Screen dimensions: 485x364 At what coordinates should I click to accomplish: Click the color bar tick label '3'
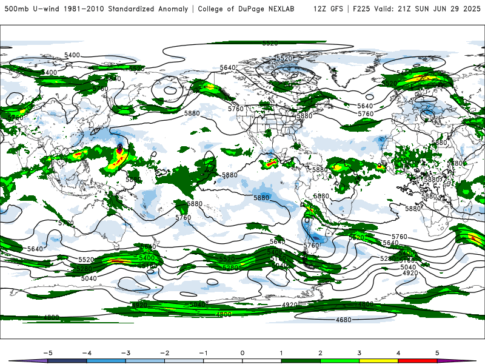(360, 353)
